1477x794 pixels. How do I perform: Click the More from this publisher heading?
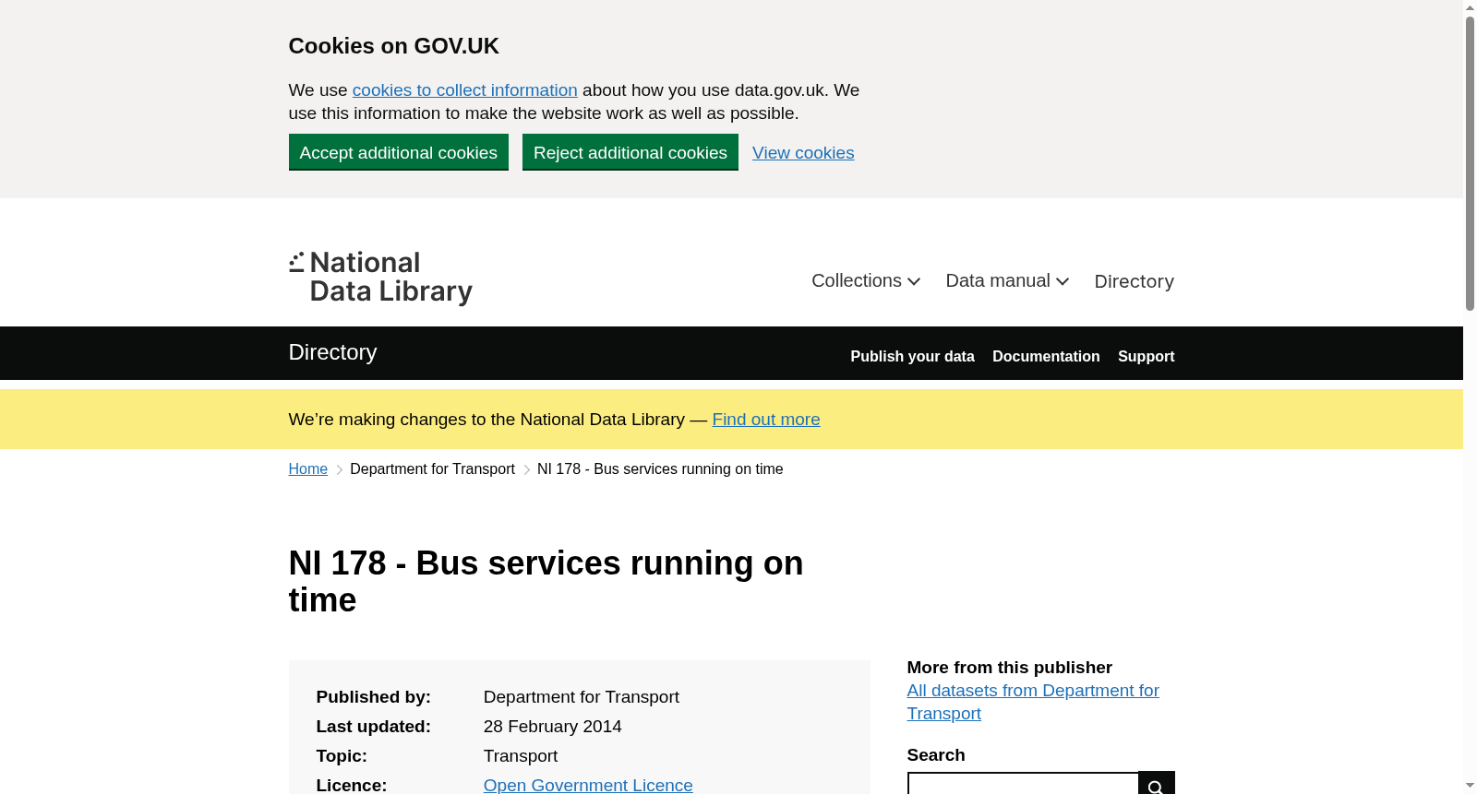pyautogui.click(x=1009, y=668)
